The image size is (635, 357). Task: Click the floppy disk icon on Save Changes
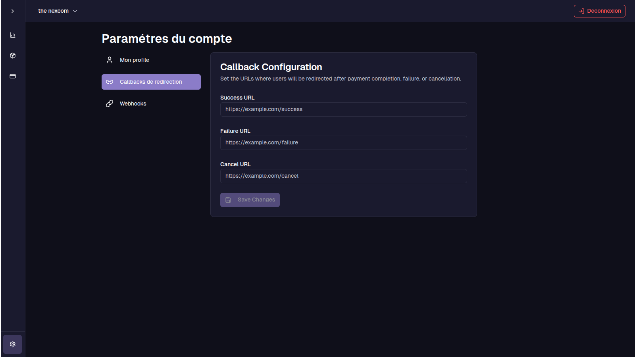(228, 200)
